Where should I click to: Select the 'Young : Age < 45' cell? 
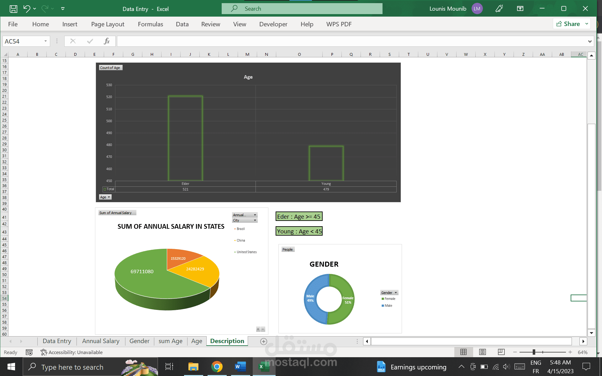(x=299, y=231)
